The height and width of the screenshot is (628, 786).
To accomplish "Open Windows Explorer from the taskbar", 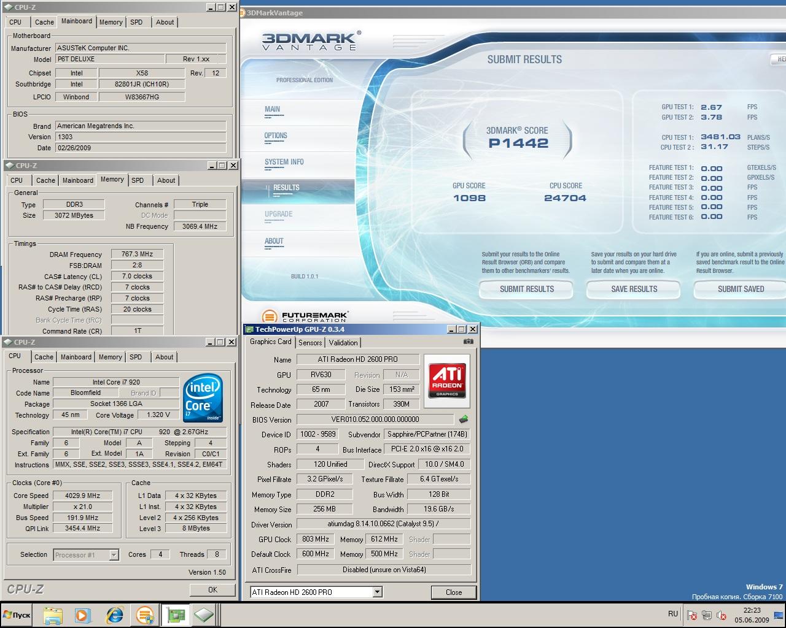I will (53, 615).
